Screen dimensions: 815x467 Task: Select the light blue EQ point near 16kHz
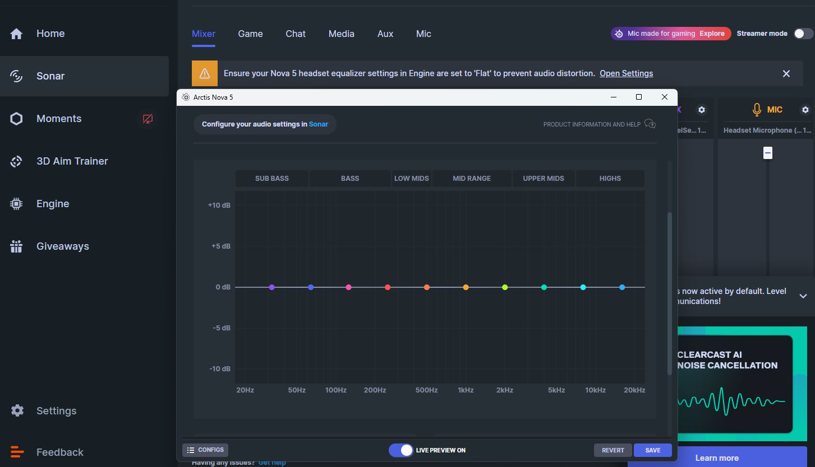coord(622,287)
